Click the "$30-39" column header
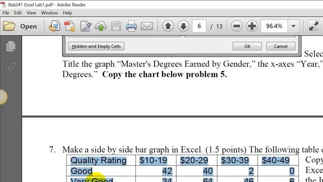Image resolution: width=323 pixels, height=182 pixels. point(235,160)
